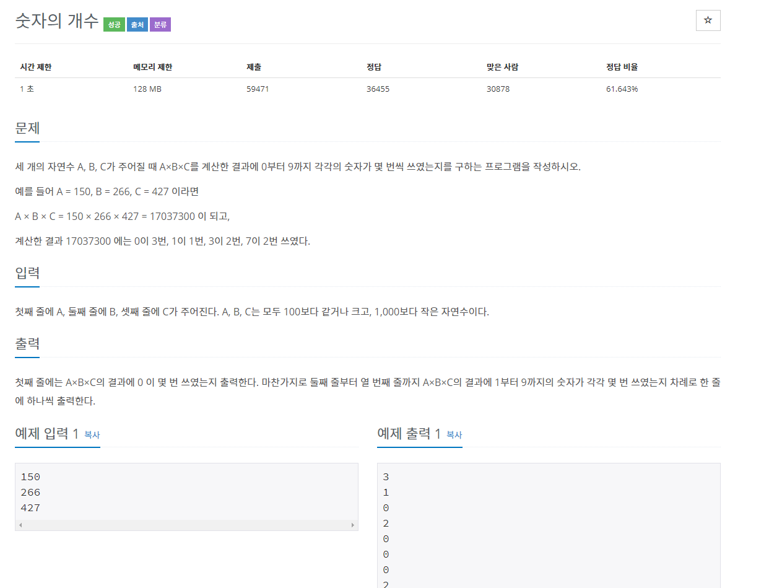Click the first output line 3
The image size is (782, 588).
tap(386, 477)
